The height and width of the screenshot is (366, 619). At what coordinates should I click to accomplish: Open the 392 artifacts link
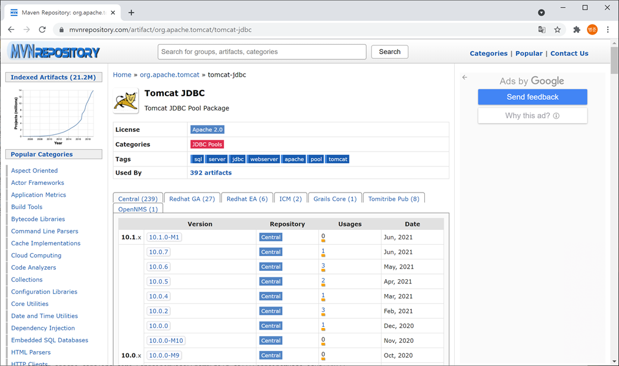pos(211,172)
